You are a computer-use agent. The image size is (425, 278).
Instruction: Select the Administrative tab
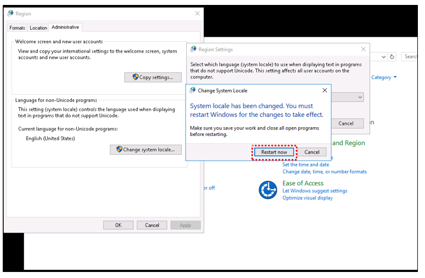click(x=65, y=27)
